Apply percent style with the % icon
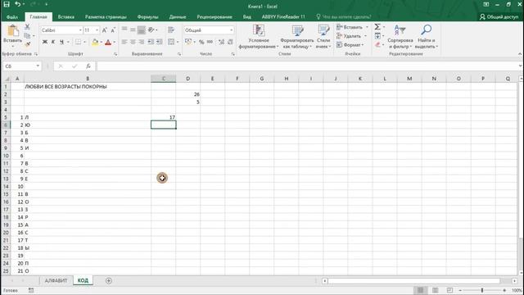The image size is (524, 295). click(x=201, y=42)
